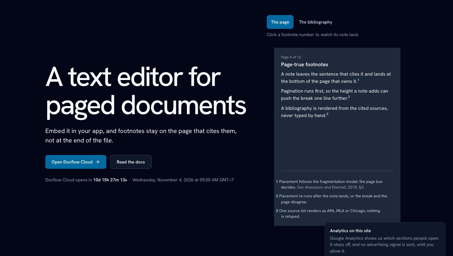This screenshot has height=256, width=453.
Task: Click footnote number 1 beside 'Placement follows the fragmentation model'
Action: (x=277, y=182)
